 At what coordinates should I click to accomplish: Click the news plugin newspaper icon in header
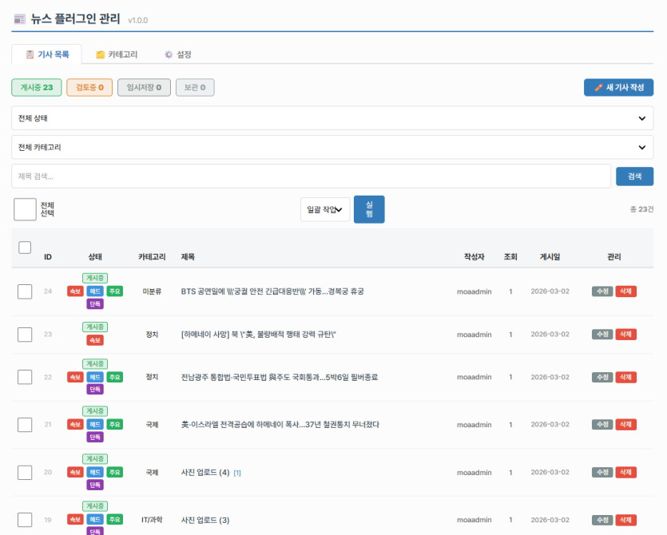click(20, 19)
